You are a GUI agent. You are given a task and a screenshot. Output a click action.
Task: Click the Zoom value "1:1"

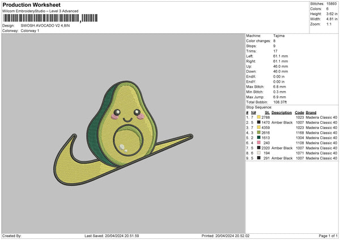click(x=329, y=24)
